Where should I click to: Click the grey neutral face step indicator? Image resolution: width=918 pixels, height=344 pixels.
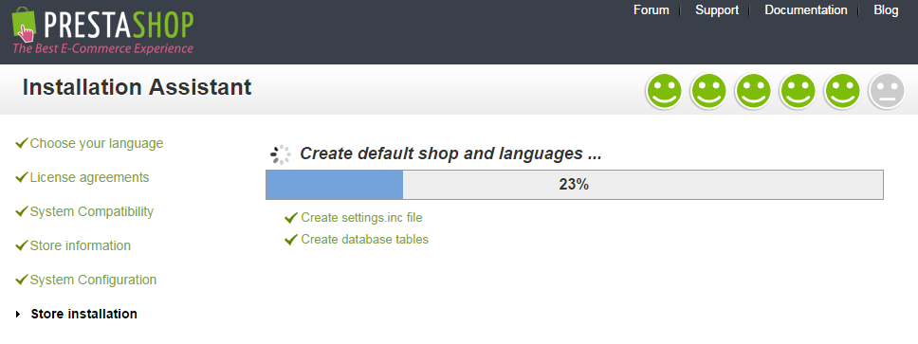pos(887,92)
